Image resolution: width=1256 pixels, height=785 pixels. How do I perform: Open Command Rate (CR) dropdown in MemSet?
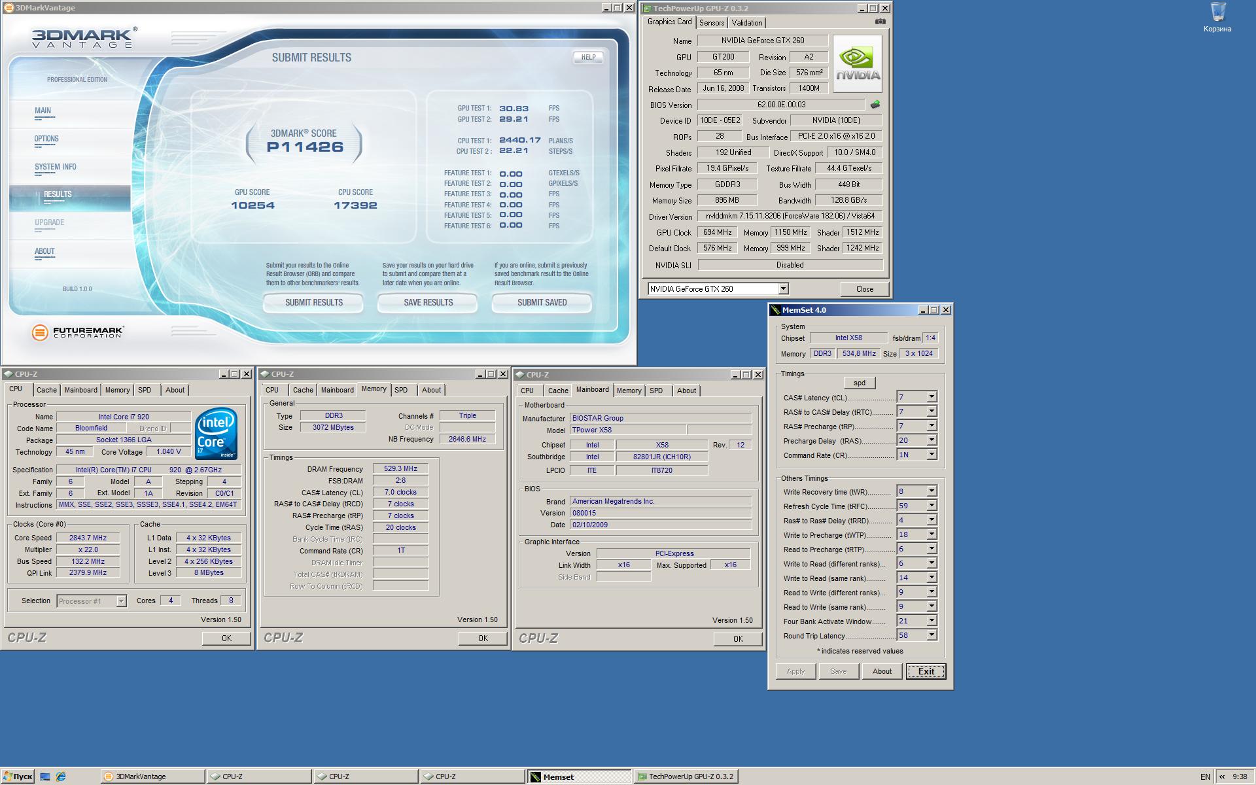click(932, 455)
